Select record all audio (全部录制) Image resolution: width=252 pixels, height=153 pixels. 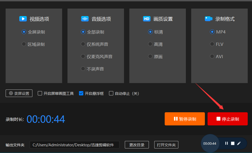(x=92, y=32)
